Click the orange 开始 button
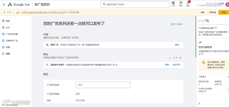This screenshot has height=107, width=229. click(x=223, y=12)
